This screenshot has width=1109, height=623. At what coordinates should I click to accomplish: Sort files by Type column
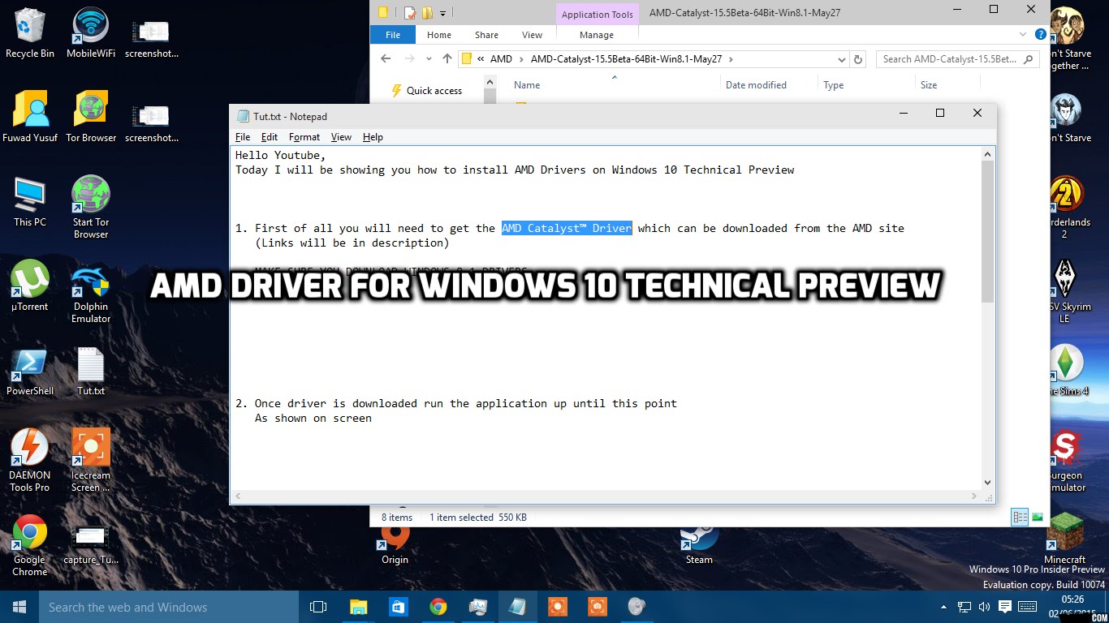(x=834, y=84)
